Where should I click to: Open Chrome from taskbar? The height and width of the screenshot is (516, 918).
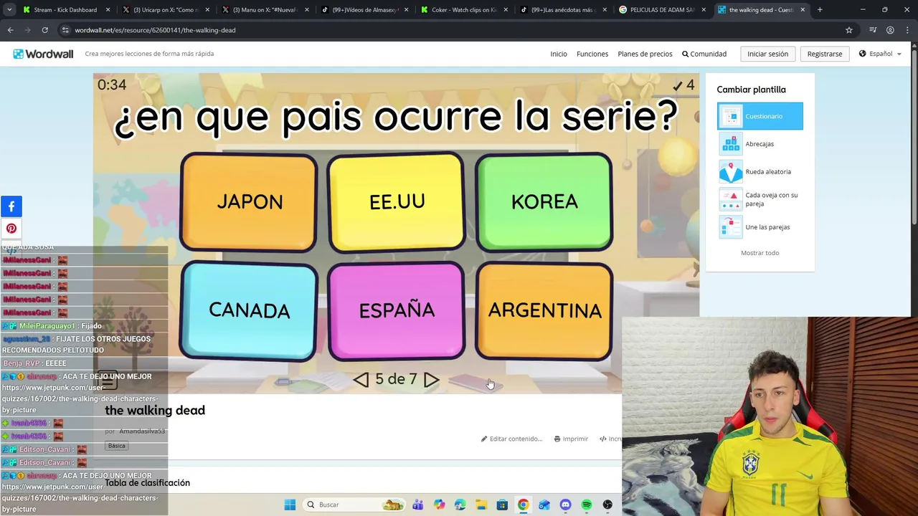pyautogui.click(x=524, y=505)
